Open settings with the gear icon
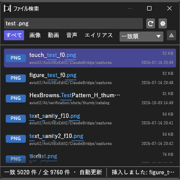 point(163,24)
